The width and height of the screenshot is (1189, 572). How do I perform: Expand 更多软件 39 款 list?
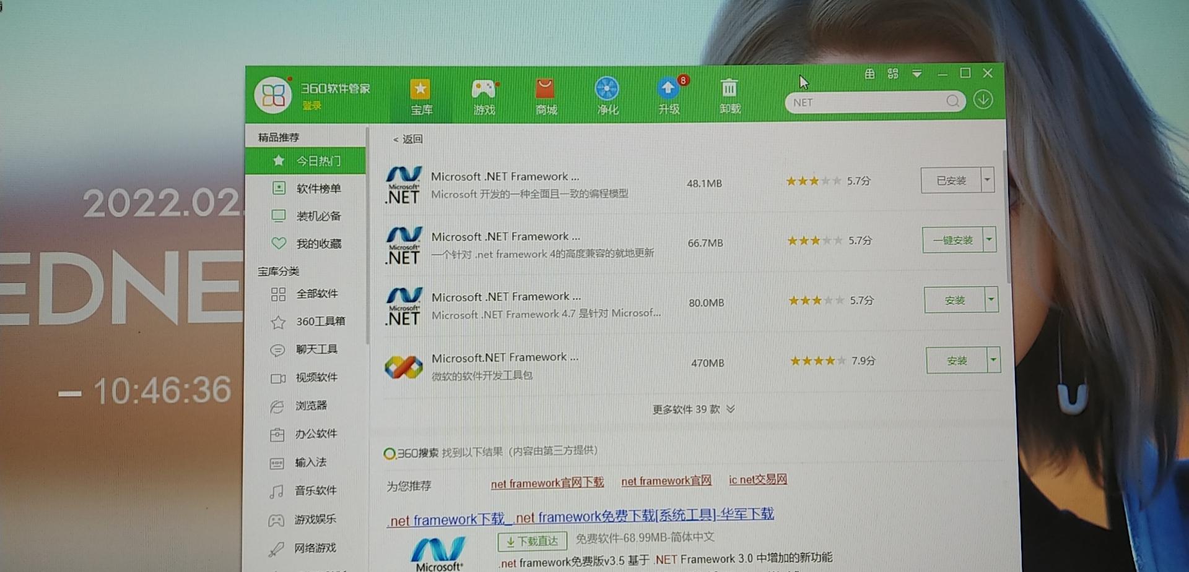point(693,409)
